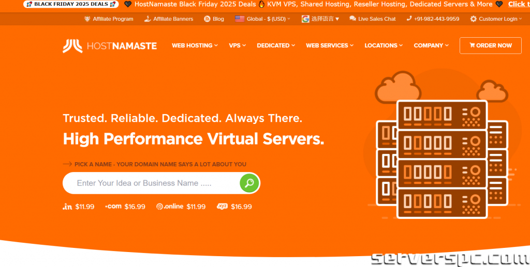Click the Black Friday 2025 Deals badge

71,4
